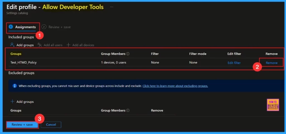The image size is (286, 134).
Task: Remove the Test_HTMD_Policy group
Action: [271, 63]
